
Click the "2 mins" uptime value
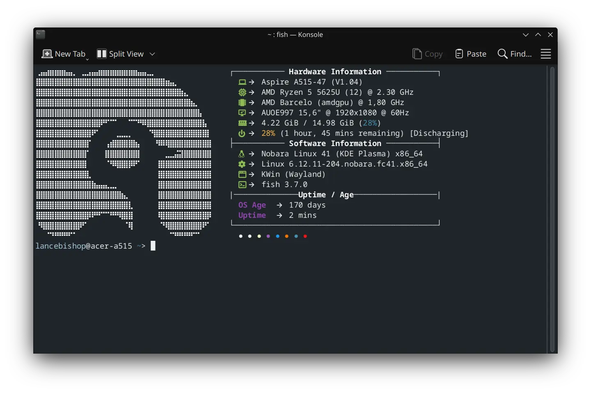point(302,215)
